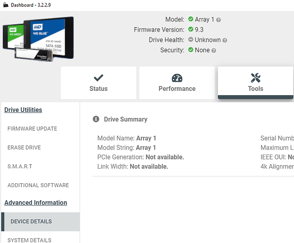The image size is (294, 243).
Task: Click the Dashboard window title icon
Action: [5, 5]
